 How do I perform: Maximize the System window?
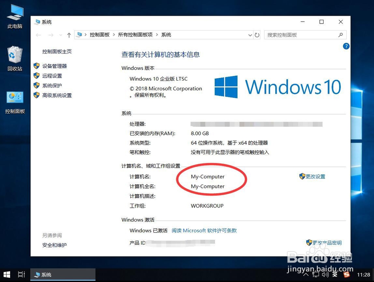tap(322, 22)
